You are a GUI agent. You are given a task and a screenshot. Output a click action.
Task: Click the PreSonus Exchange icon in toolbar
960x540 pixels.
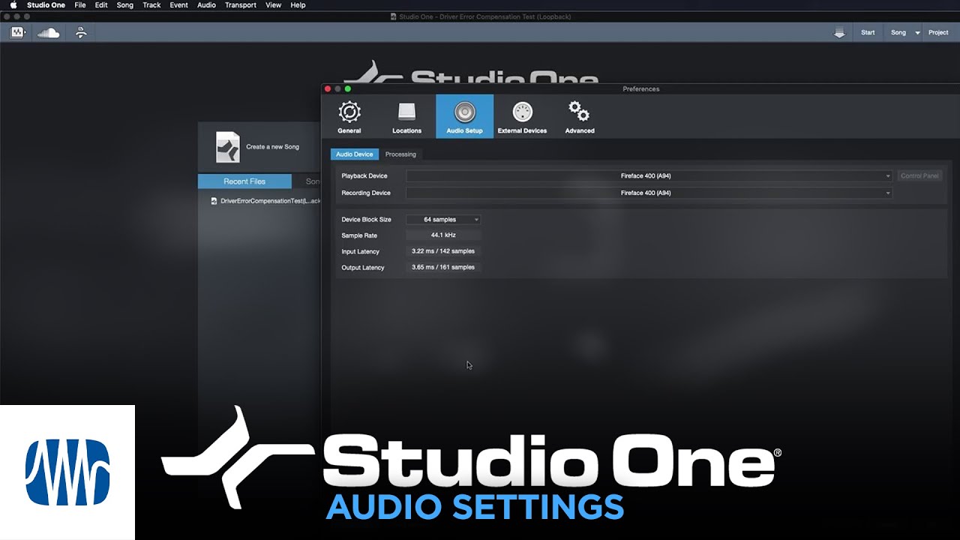(x=81, y=32)
